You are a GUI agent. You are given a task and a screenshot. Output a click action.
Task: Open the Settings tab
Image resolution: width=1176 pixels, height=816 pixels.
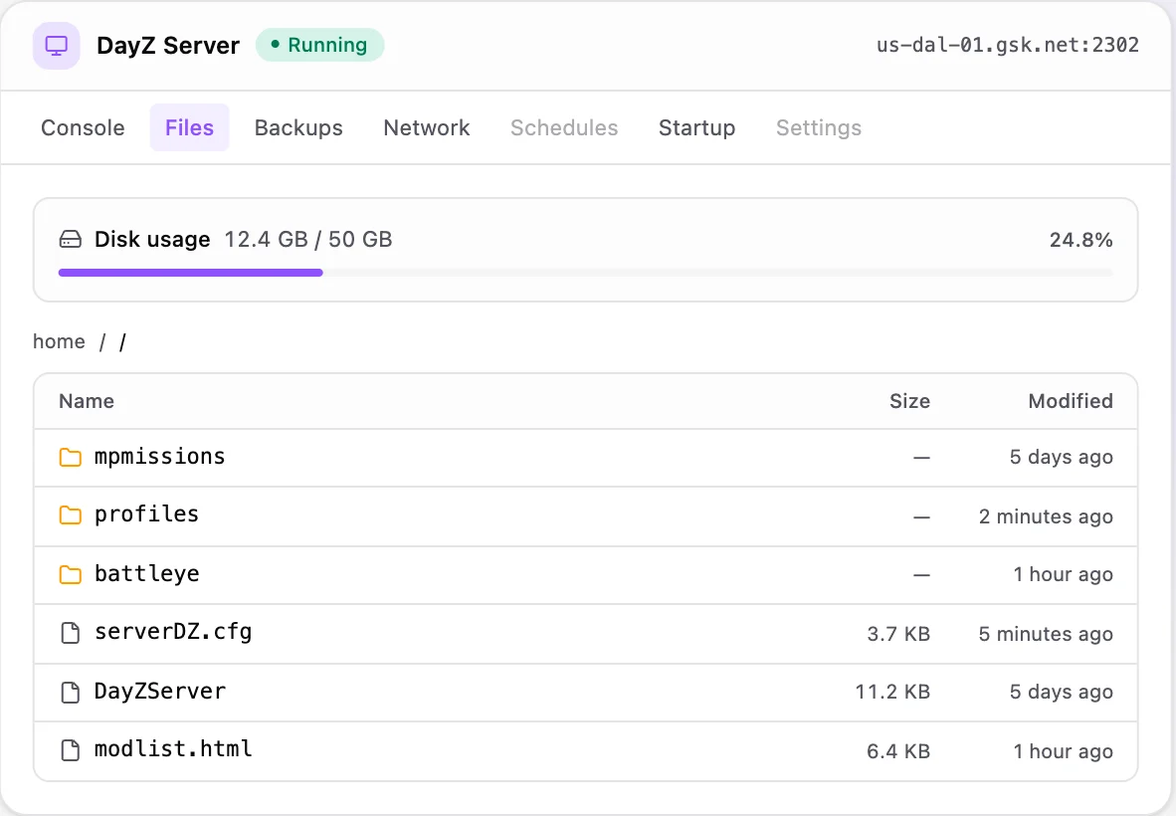(818, 127)
